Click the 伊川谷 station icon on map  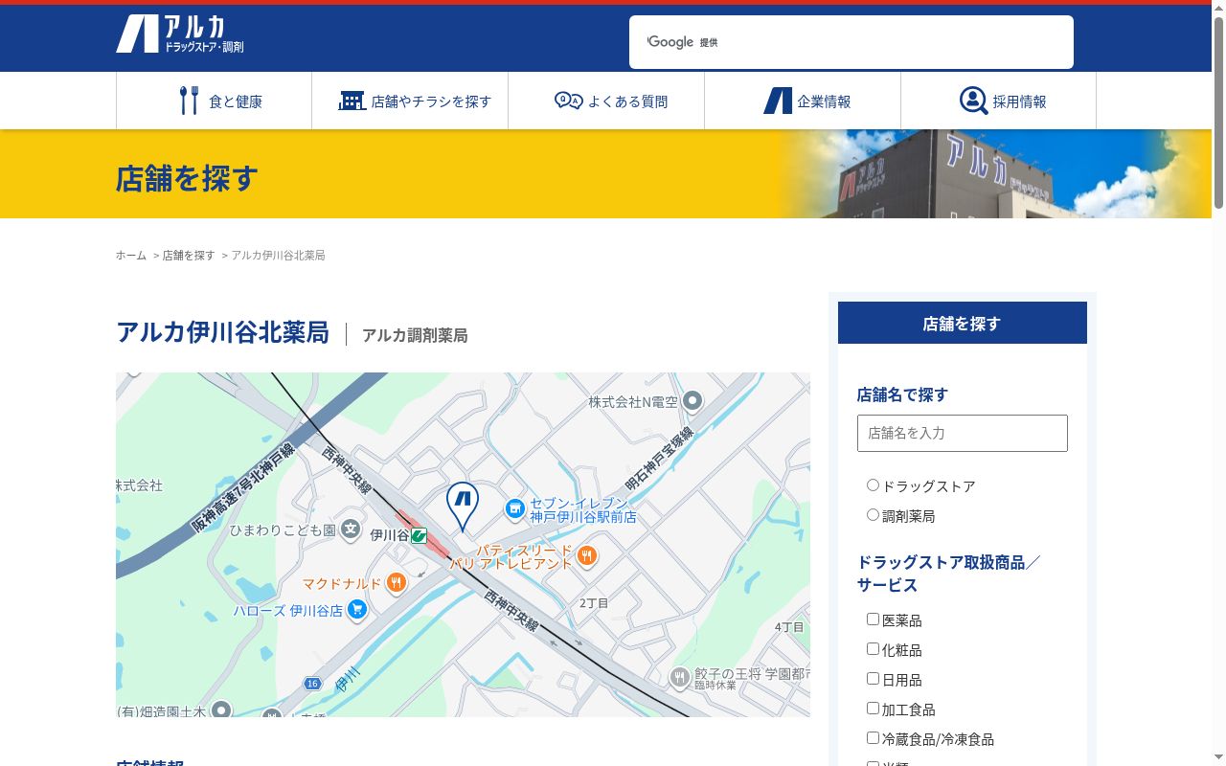tap(419, 536)
